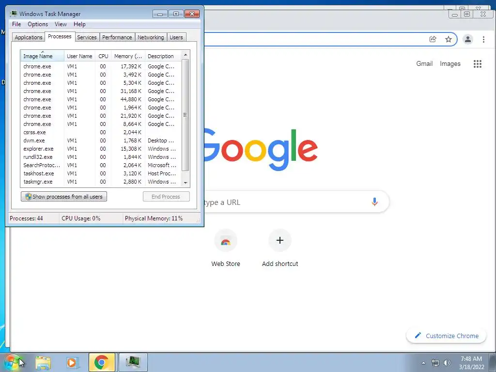Viewport: 496px width, 372px height.
Task: Open the Images link
Action: click(x=450, y=63)
